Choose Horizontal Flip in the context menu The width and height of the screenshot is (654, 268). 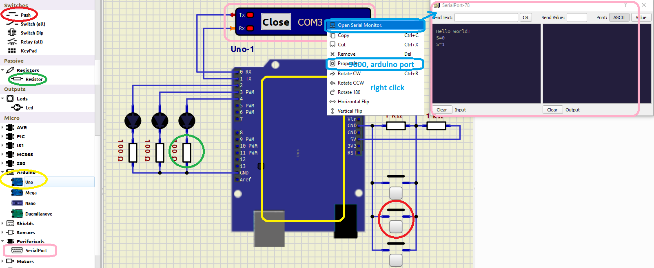tap(375, 102)
